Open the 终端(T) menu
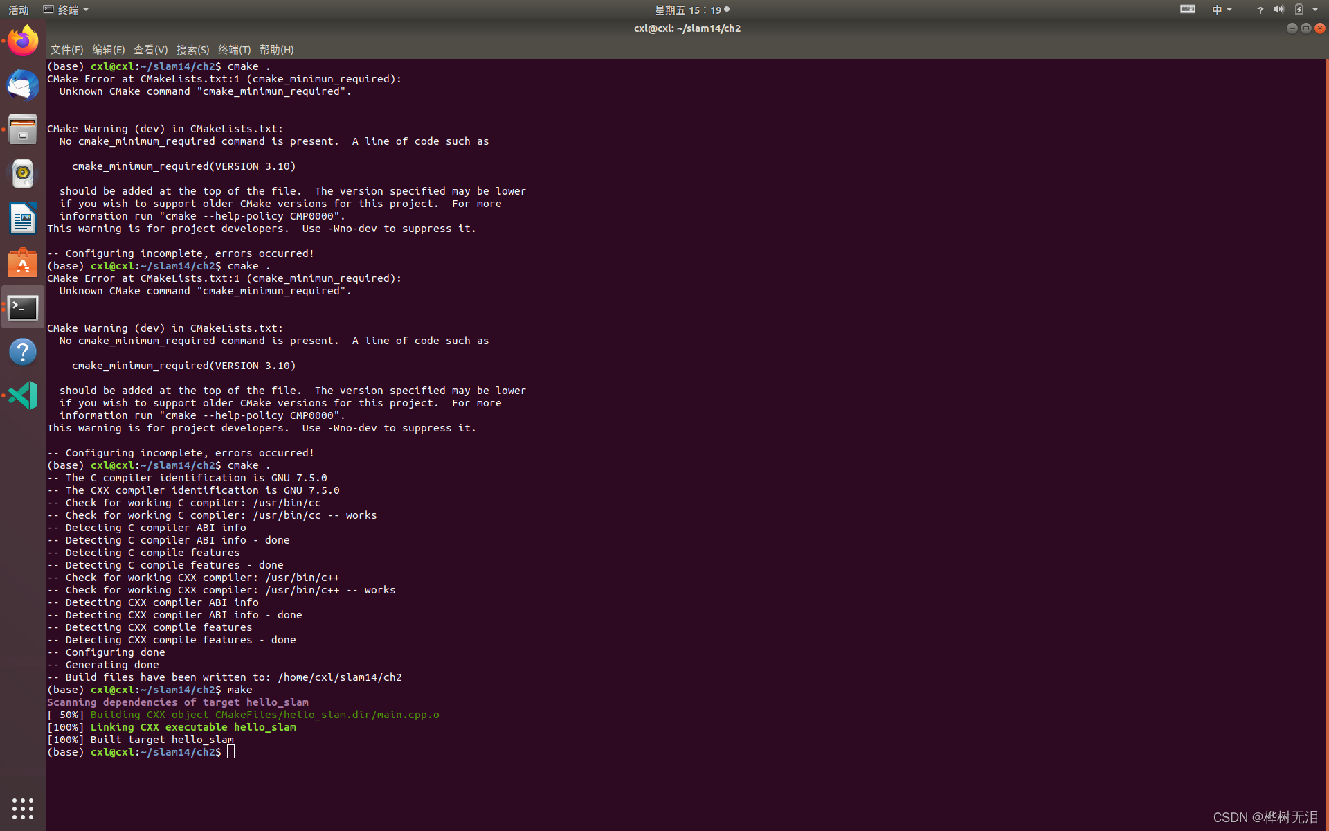The width and height of the screenshot is (1329, 831). [x=234, y=50]
